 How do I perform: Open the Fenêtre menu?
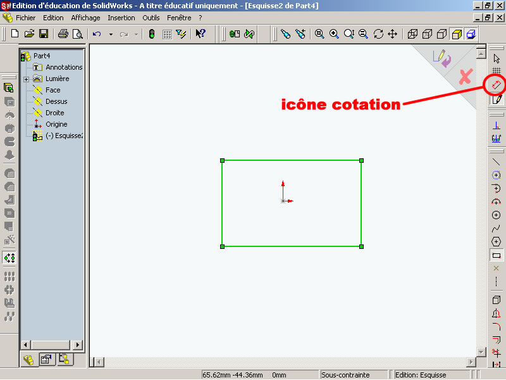point(179,18)
